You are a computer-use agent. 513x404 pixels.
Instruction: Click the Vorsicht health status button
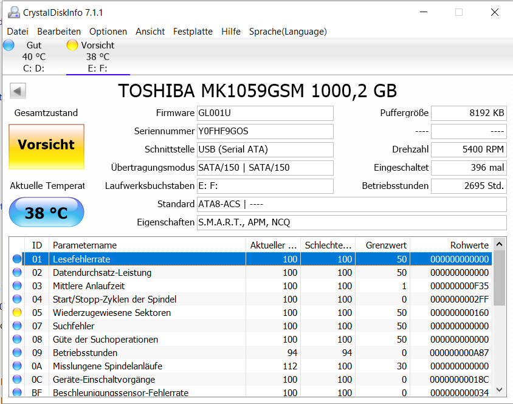pyautogui.click(x=46, y=146)
